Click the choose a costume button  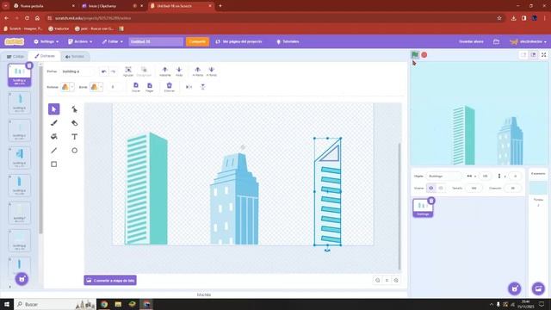click(22, 279)
